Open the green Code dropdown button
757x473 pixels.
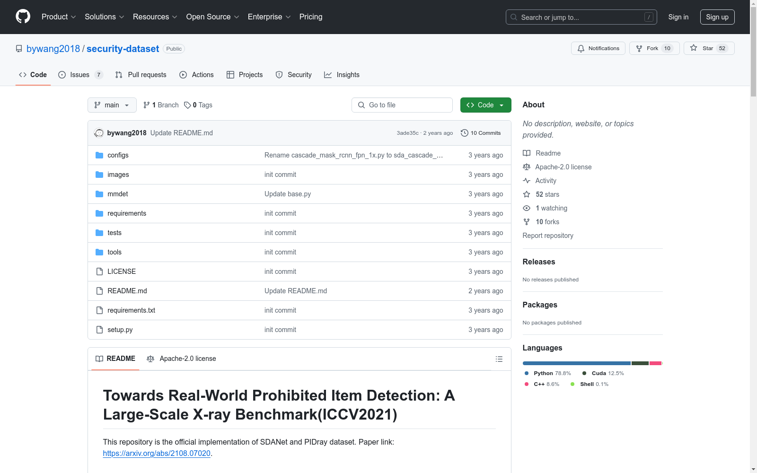tap(485, 105)
